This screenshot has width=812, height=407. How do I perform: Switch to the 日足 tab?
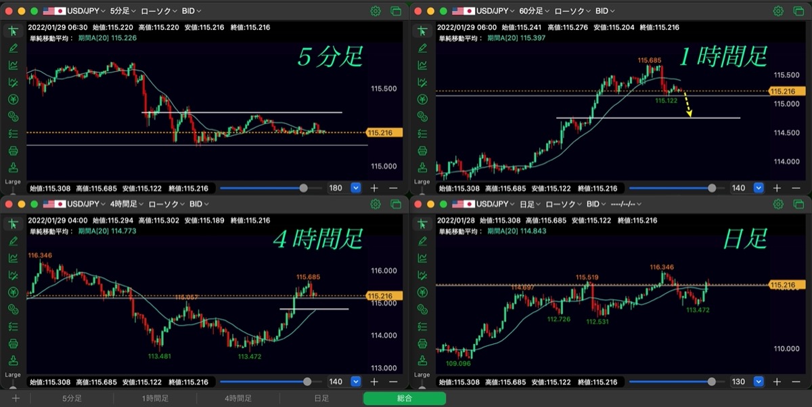point(321,398)
